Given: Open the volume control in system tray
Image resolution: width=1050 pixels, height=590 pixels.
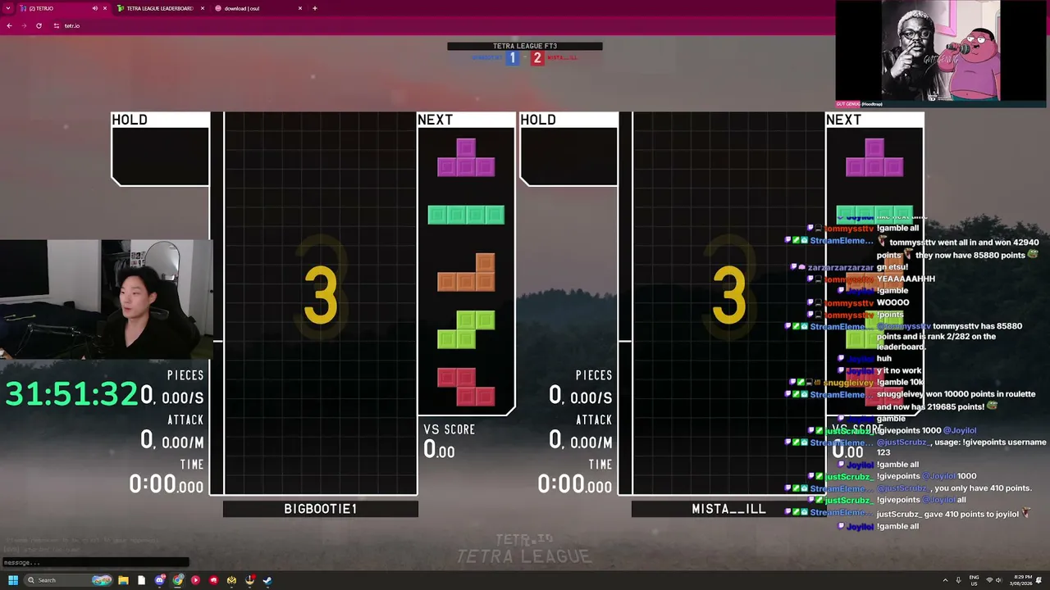Looking at the screenshot, I should click(x=1000, y=580).
